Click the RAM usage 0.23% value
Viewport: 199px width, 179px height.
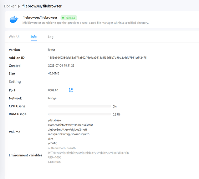click(x=117, y=114)
